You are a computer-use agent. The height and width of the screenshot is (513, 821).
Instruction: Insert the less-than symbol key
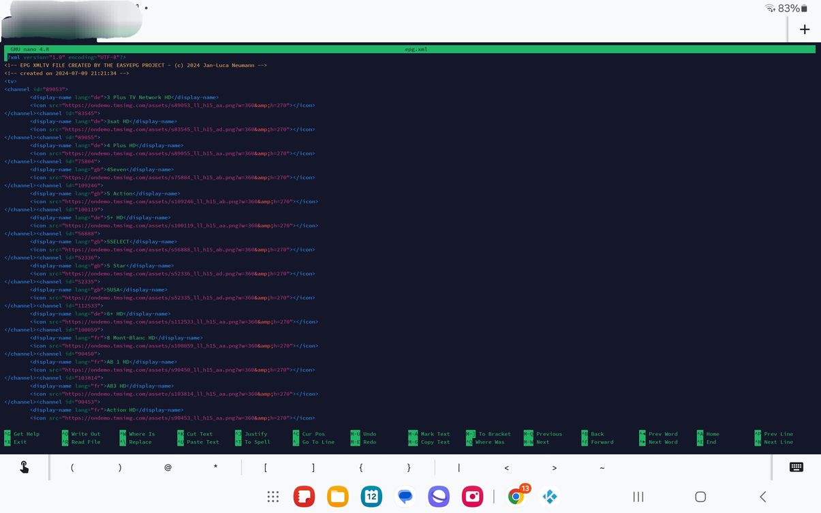507,468
